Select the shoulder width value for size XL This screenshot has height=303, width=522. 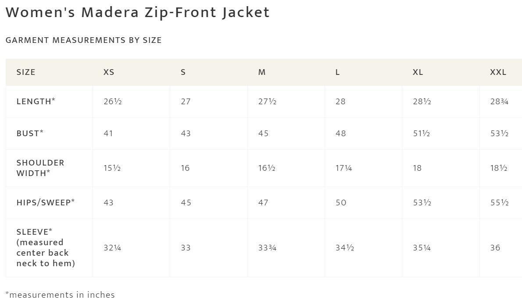point(417,168)
